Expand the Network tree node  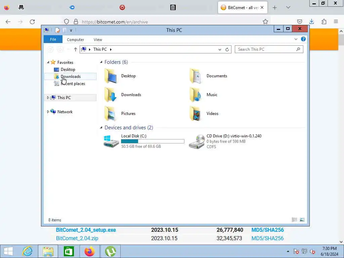pyautogui.click(x=48, y=112)
